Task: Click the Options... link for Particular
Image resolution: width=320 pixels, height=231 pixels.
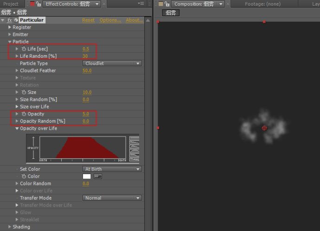Action: pos(110,20)
